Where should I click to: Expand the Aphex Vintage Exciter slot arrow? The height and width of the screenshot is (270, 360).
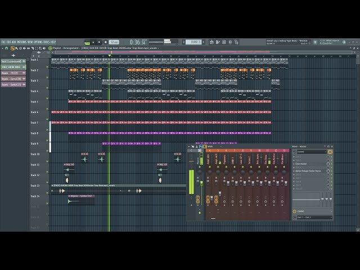coord(294,171)
